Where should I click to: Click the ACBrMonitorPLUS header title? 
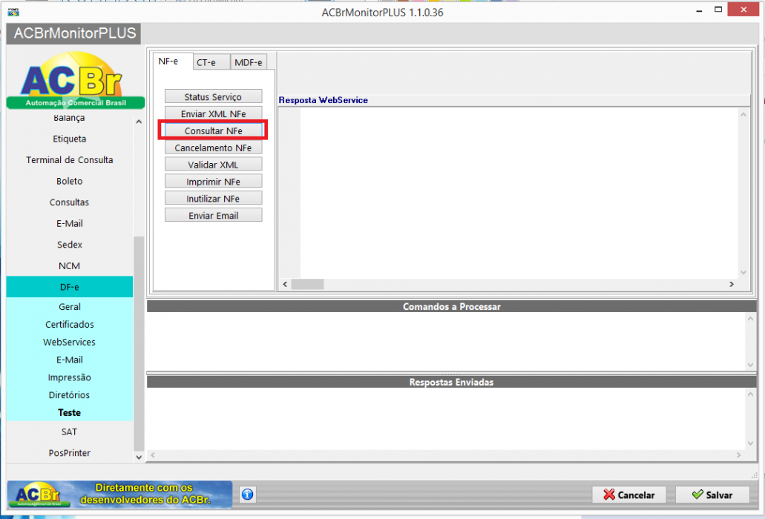point(75,33)
